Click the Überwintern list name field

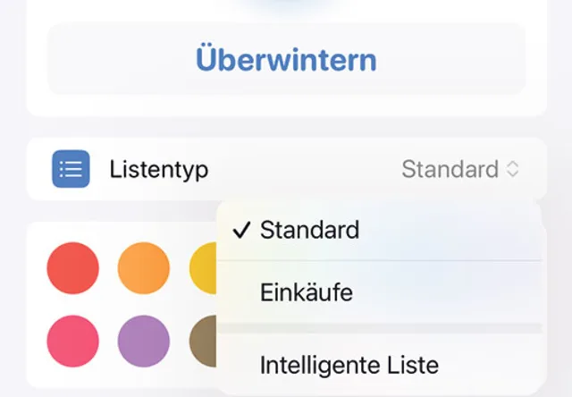pyautogui.click(x=285, y=60)
